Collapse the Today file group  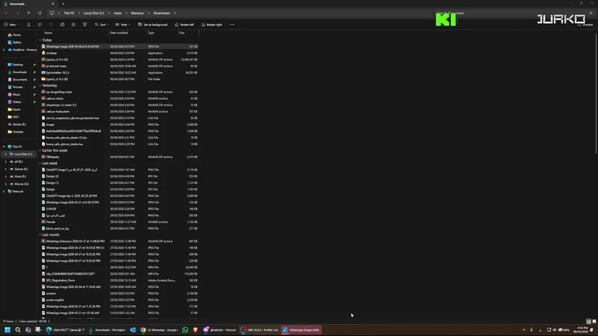coord(40,40)
